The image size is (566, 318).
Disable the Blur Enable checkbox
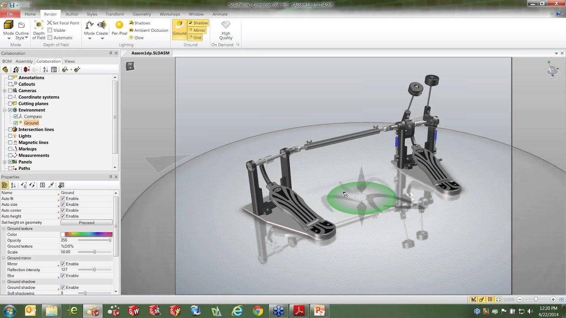(63, 276)
